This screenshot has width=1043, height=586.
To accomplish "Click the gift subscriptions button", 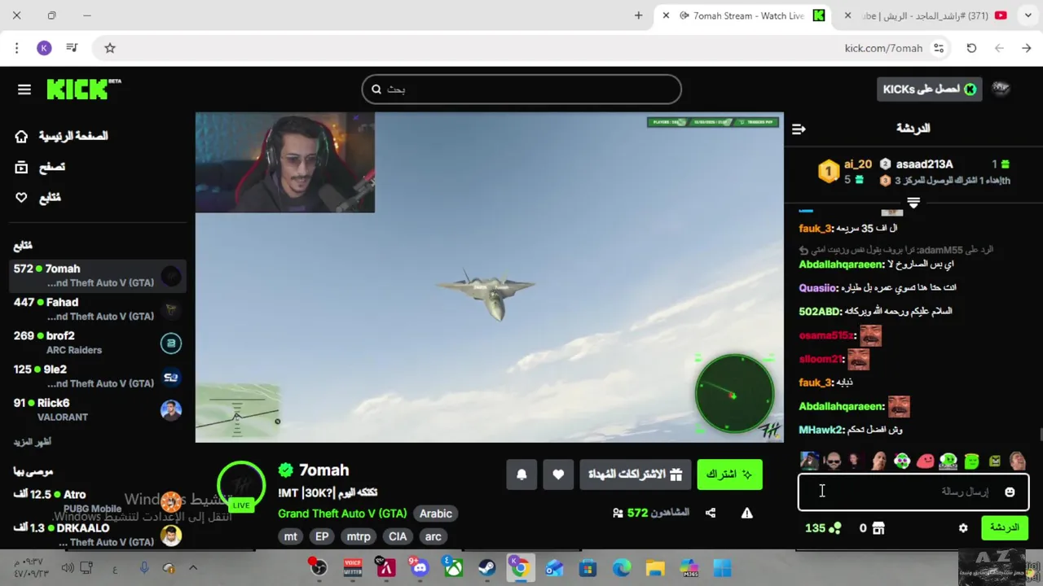I will click(636, 474).
